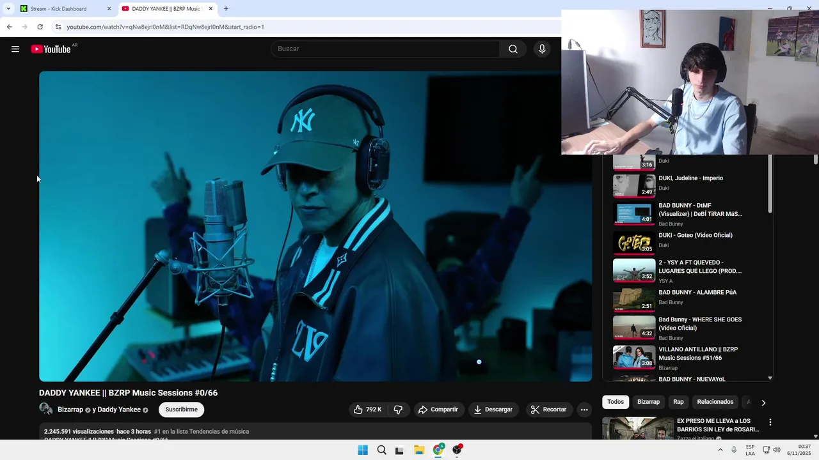
Task: Click the video title DADDY YANKEE || BZRP Music Sessions #0/66
Action: [x=128, y=393]
